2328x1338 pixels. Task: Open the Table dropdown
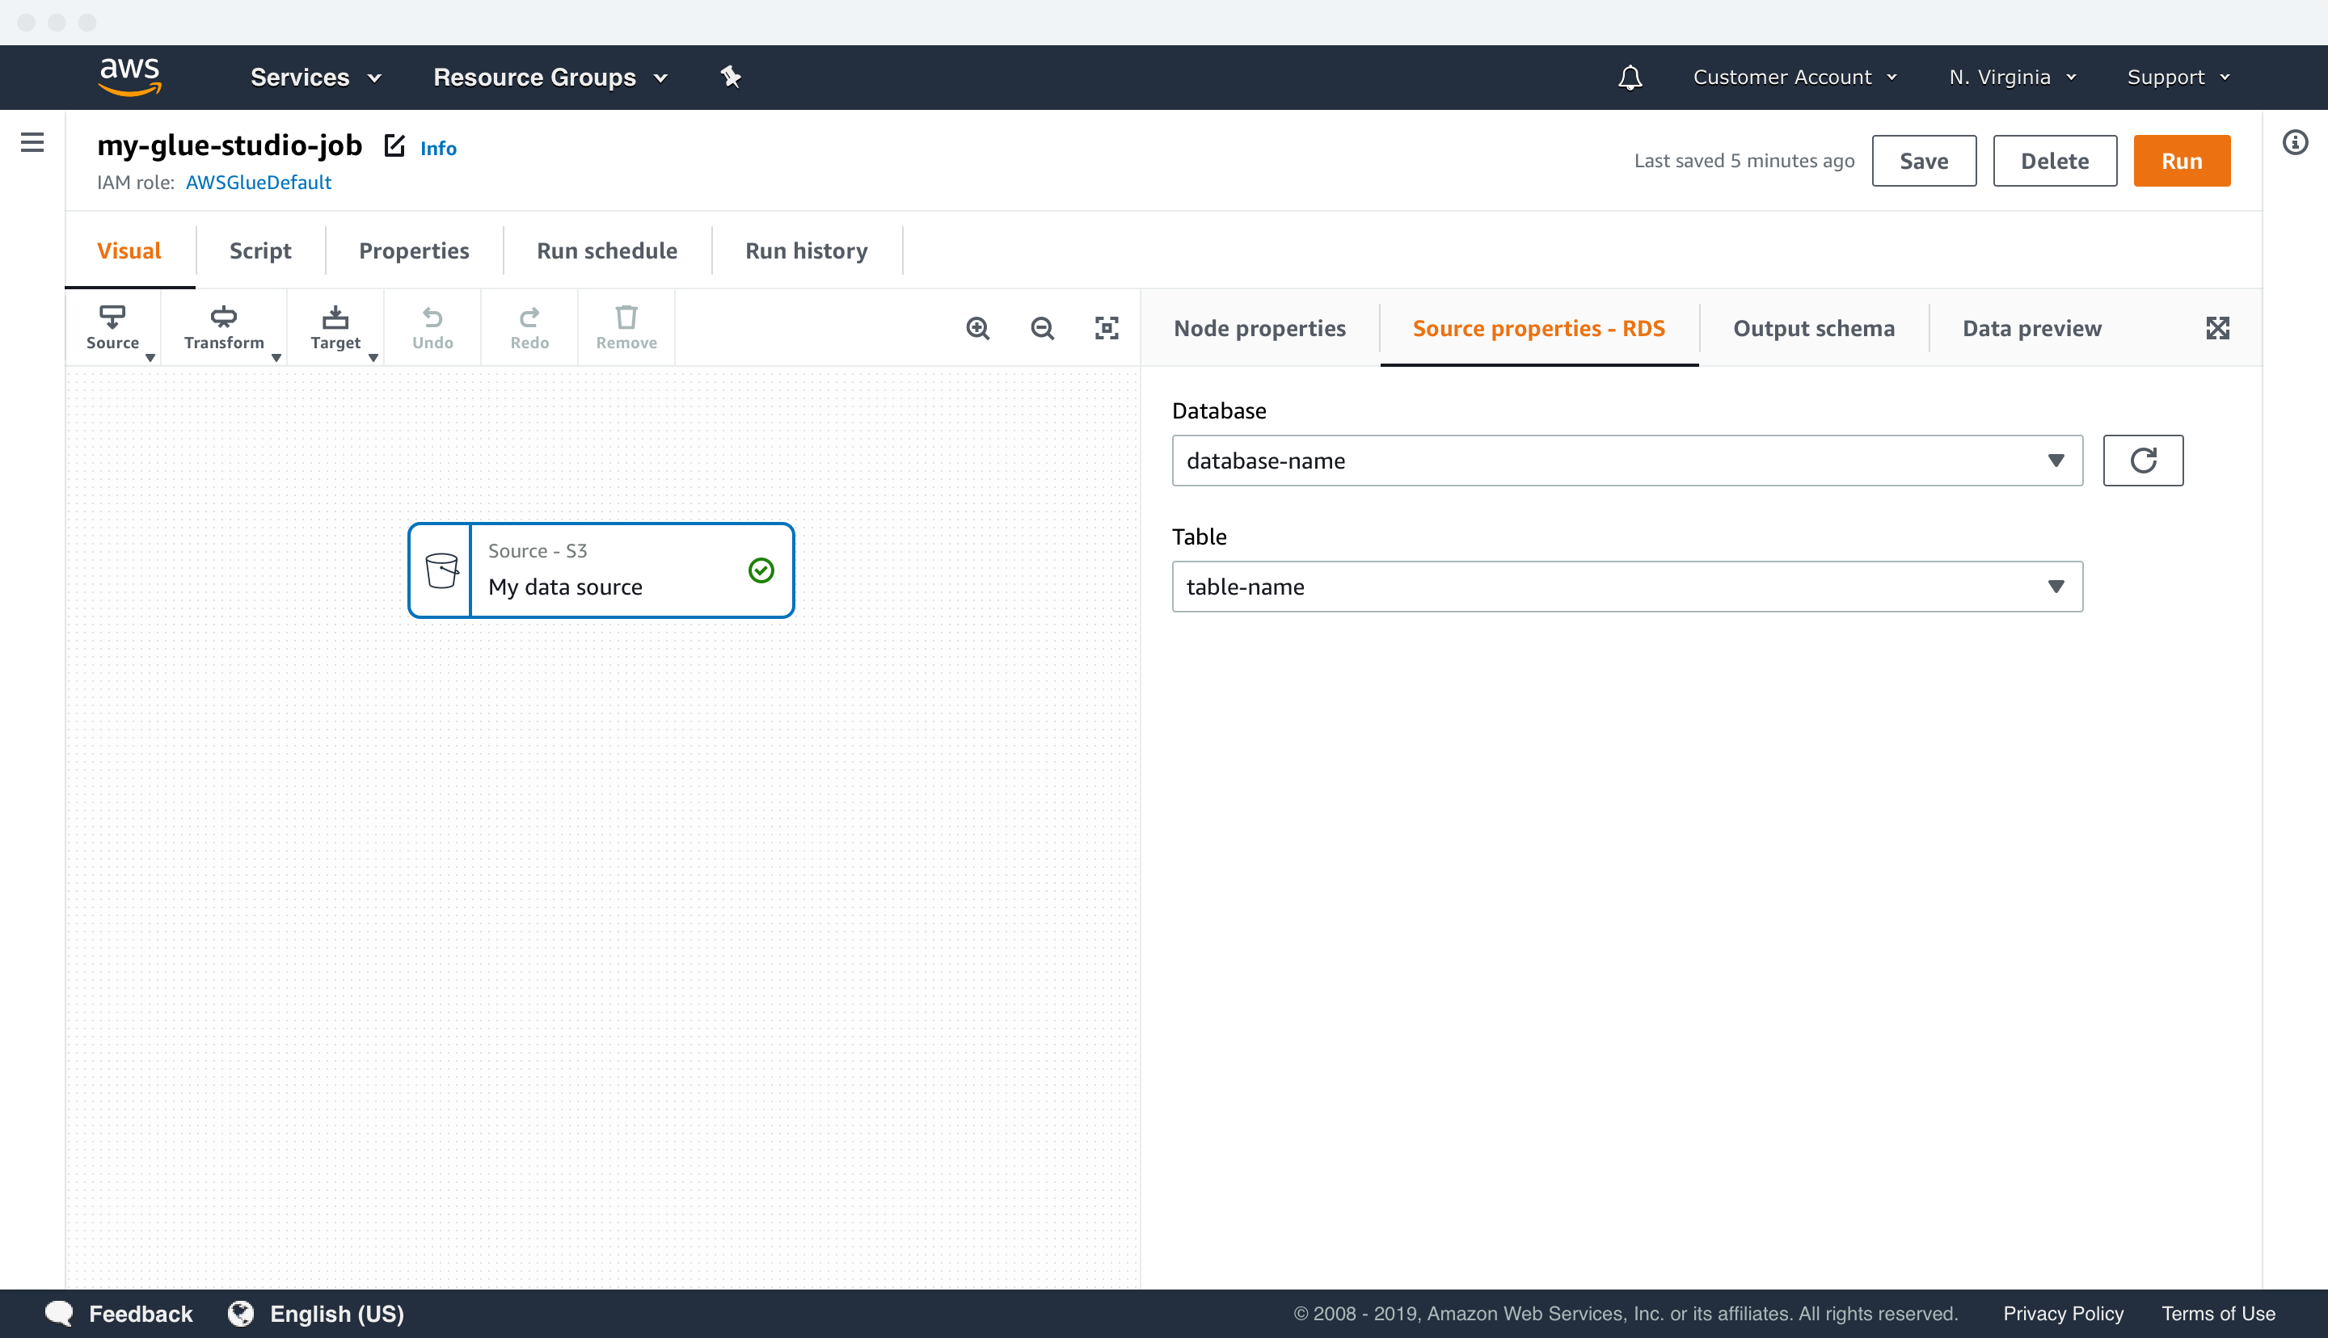tap(1626, 587)
